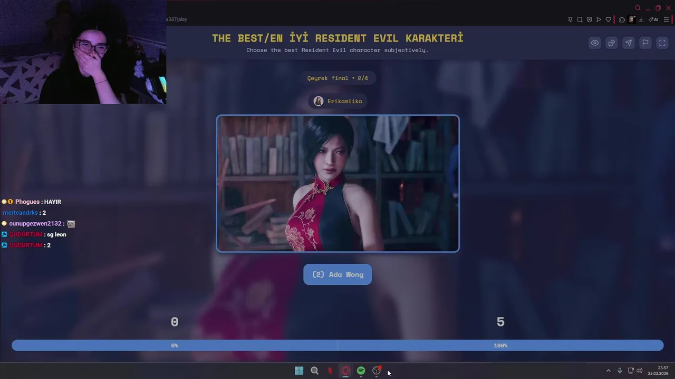Viewport: 675px width, 379px height.
Task: Click the send/flow arrow icon in address bar
Action: [599, 19]
